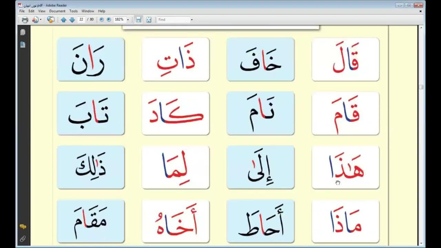Click the zoom in plus button
The image size is (441, 248).
pyautogui.click(x=109, y=20)
